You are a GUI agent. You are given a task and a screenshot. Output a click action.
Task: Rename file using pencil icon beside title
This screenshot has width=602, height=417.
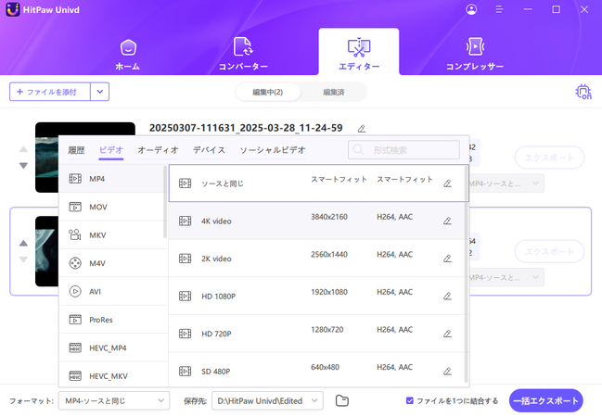361,129
